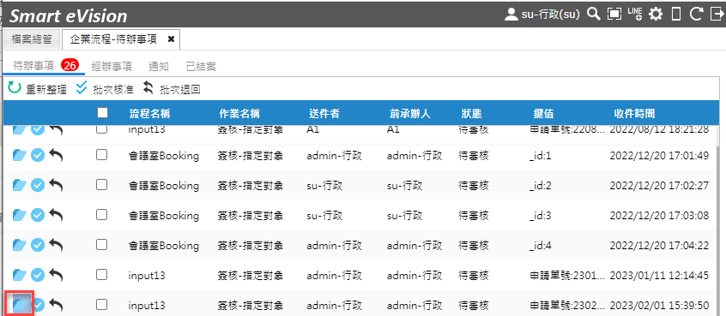Open folder icon for 2023/01/11 input13 row
Screen dimensions: 726x316
[19, 276]
